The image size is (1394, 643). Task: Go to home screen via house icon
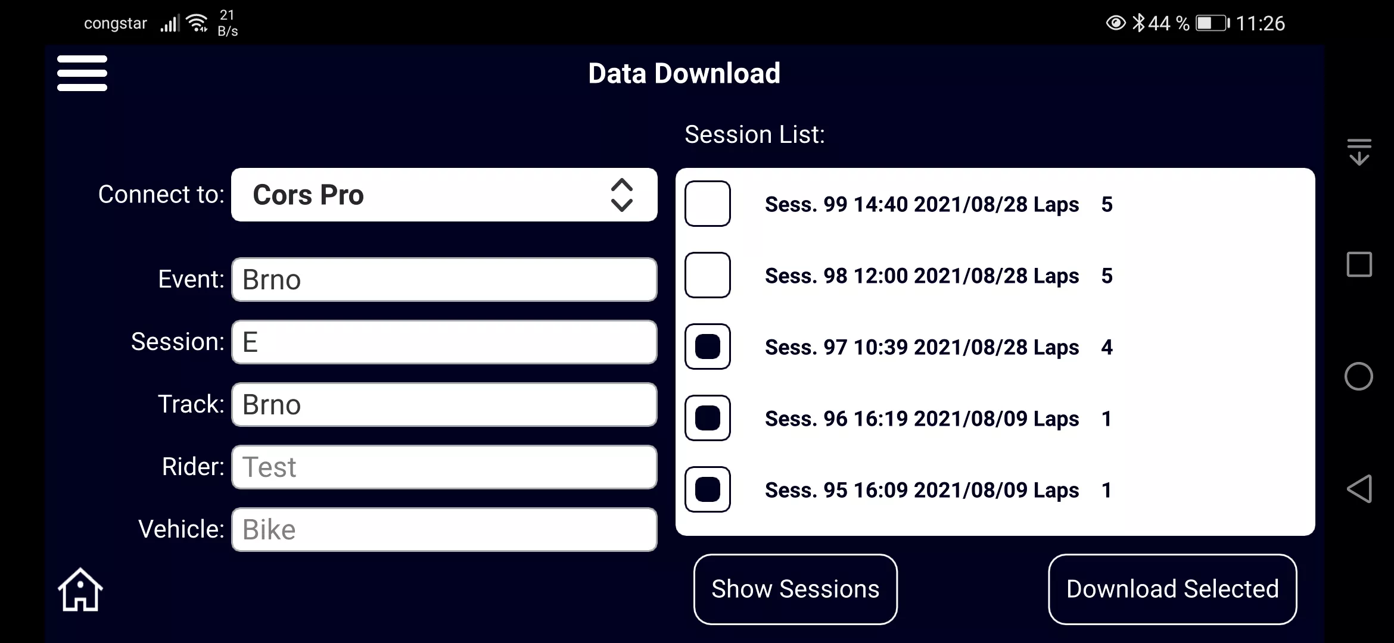[x=80, y=589]
